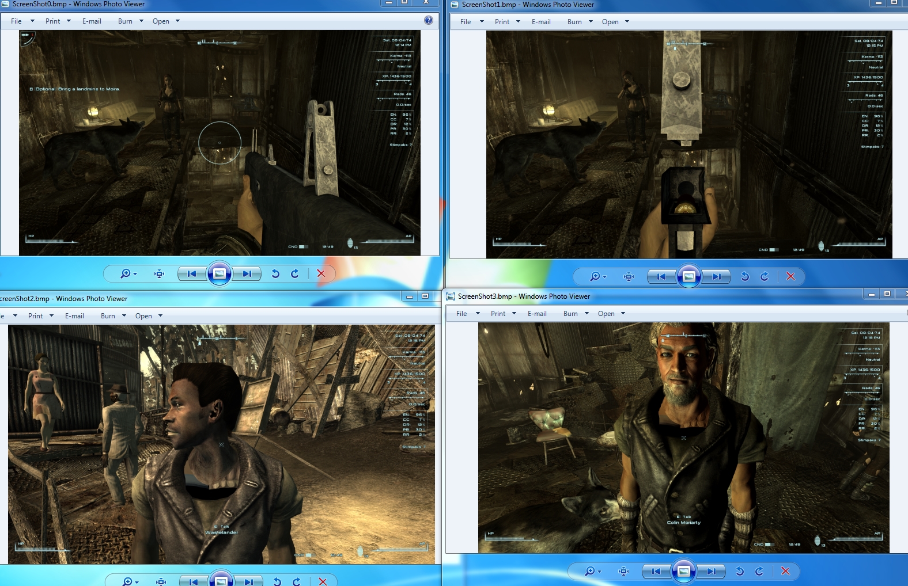Rotate counterclockwise in ScreenShot0 viewer
This screenshot has width=908, height=586.
[275, 274]
